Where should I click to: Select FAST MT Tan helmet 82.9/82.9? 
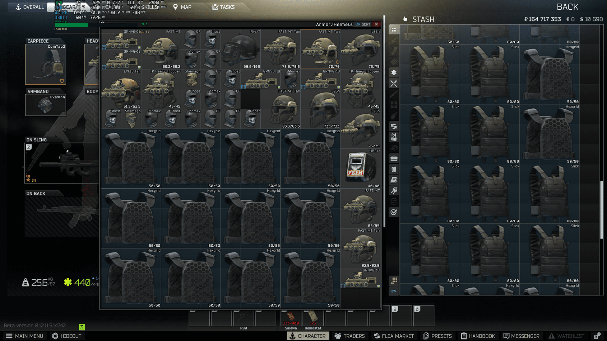(x=360, y=248)
